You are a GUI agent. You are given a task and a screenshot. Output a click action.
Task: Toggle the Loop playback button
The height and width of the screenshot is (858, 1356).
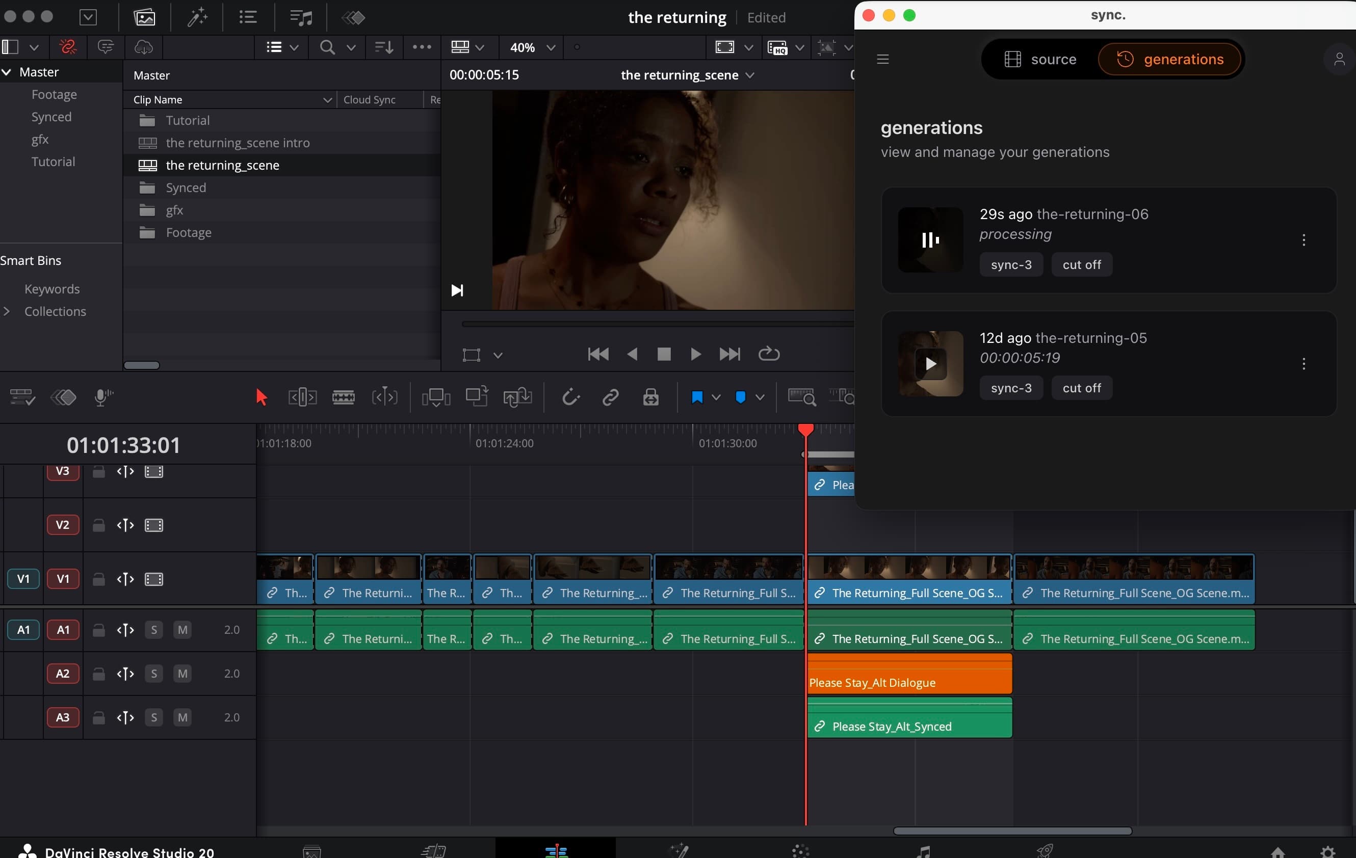click(769, 354)
